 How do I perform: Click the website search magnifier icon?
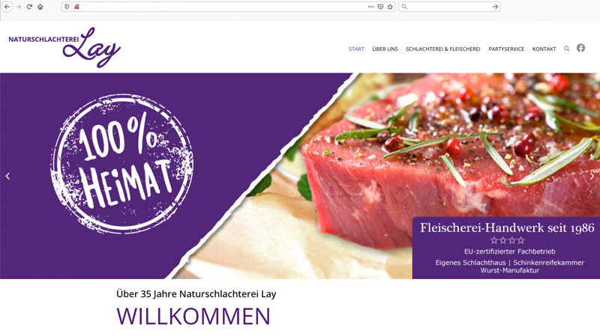[x=567, y=49]
